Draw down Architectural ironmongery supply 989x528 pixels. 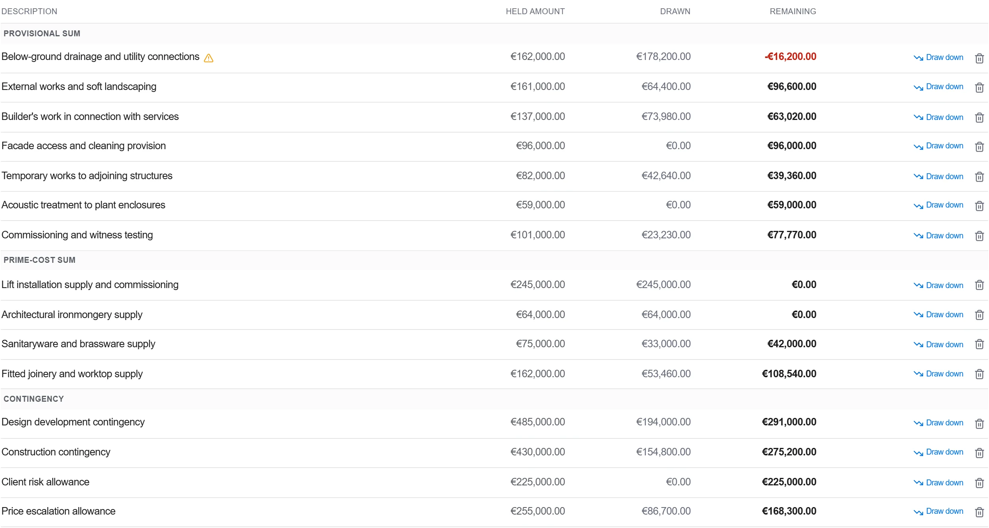[938, 315]
